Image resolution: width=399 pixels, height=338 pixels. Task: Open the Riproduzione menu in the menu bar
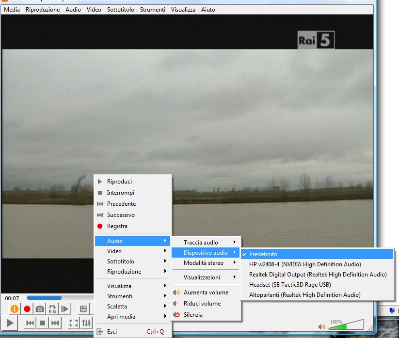(43, 10)
